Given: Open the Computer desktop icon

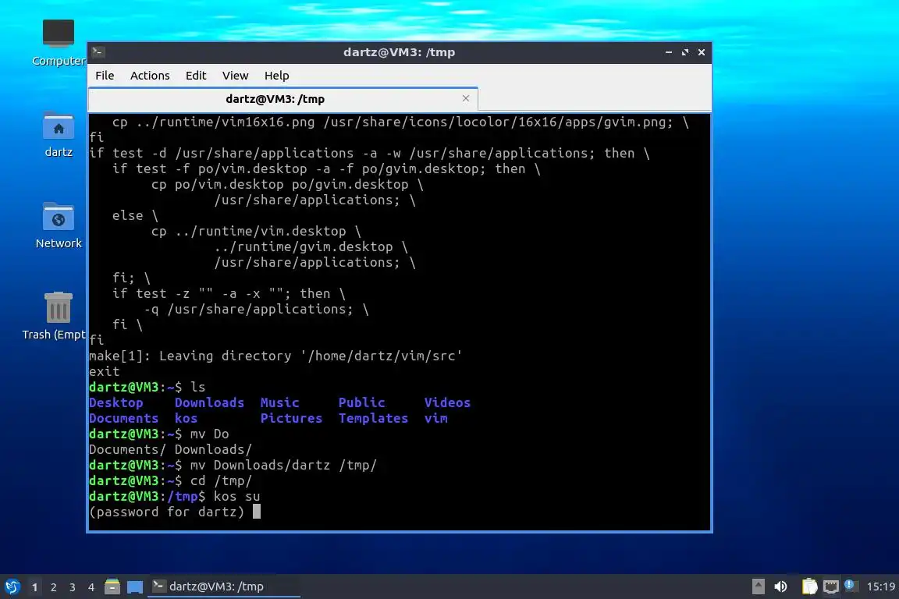Looking at the screenshot, I should [x=59, y=43].
